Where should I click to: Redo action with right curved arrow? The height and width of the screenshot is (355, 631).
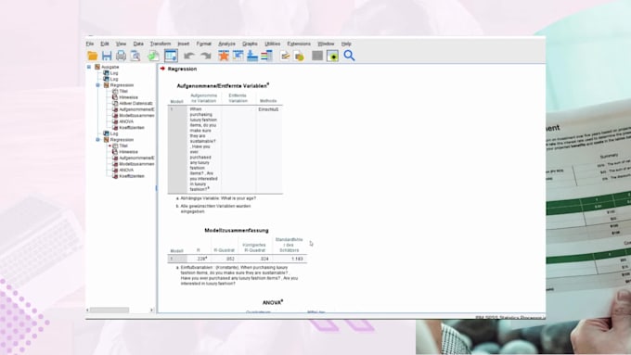point(206,56)
